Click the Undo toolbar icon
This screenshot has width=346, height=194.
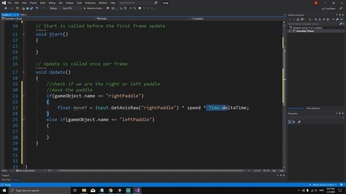[x=37, y=9]
